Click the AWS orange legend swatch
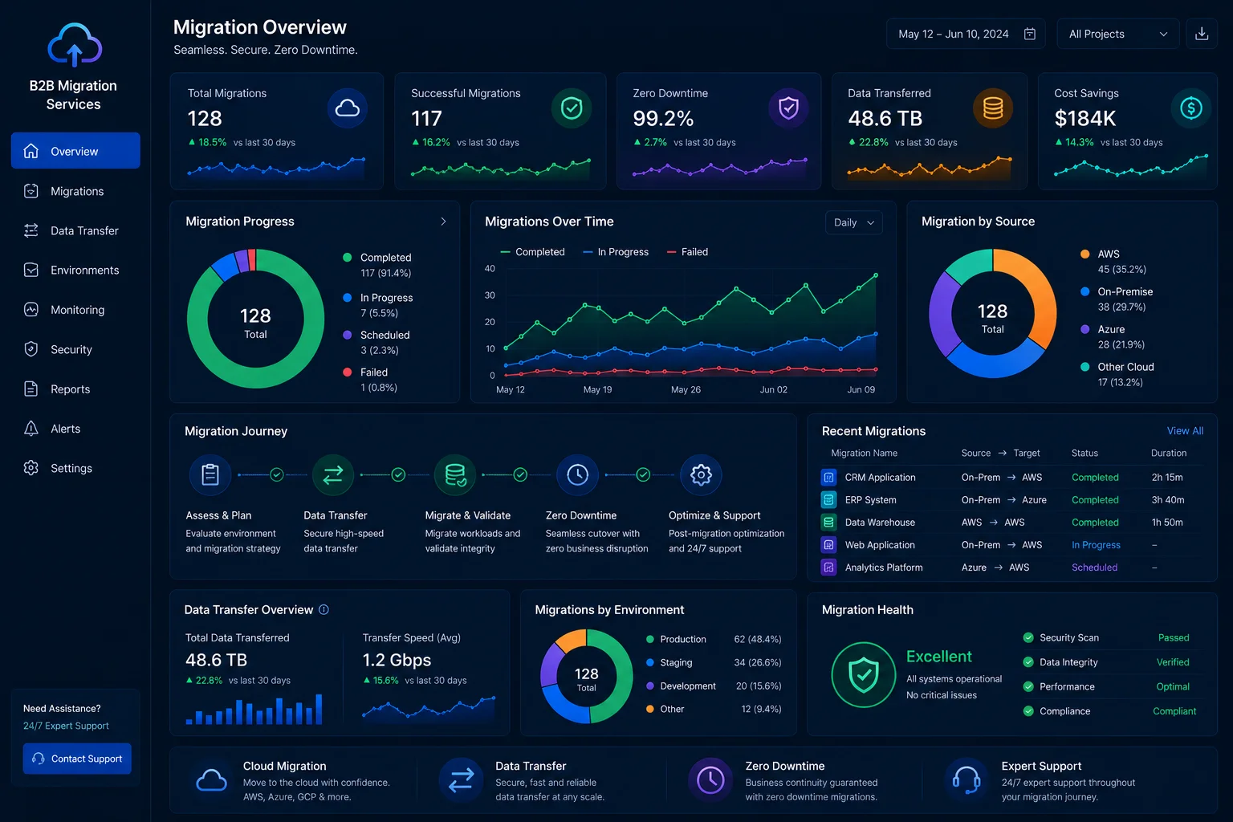The height and width of the screenshot is (822, 1233). [1085, 254]
